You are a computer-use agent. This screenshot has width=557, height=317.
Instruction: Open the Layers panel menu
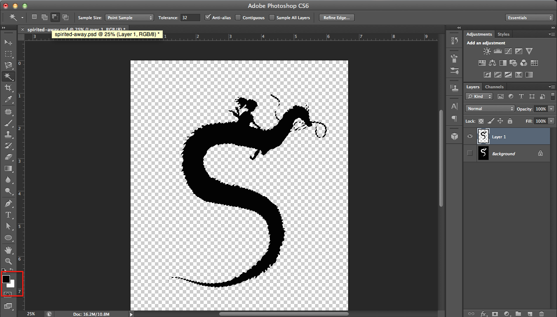(552, 87)
